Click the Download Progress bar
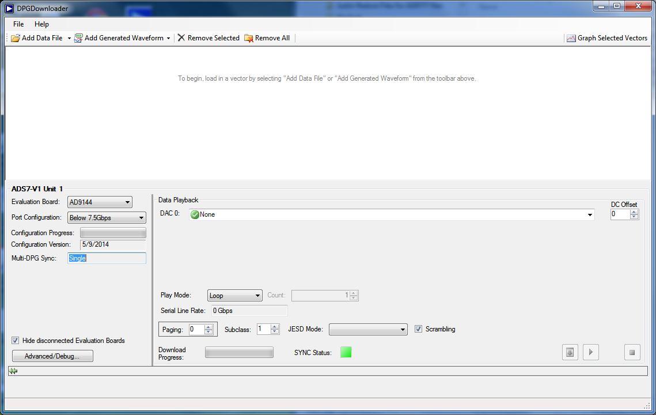Image resolution: width=656 pixels, height=415 pixels. click(x=240, y=353)
